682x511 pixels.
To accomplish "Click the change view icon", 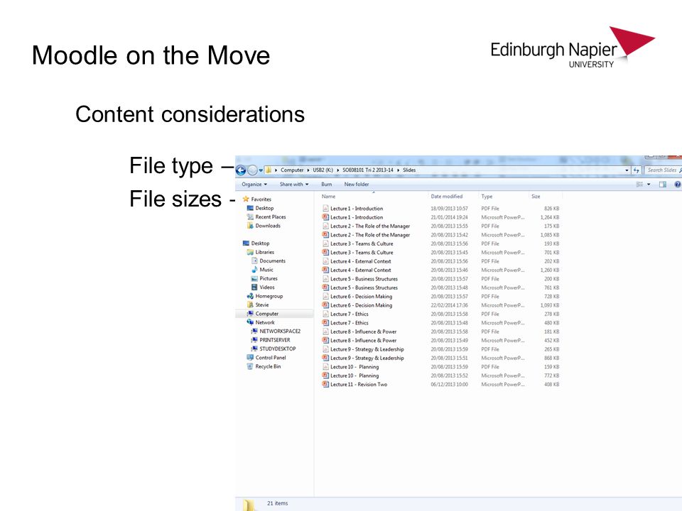I will click(x=639, y=185).
